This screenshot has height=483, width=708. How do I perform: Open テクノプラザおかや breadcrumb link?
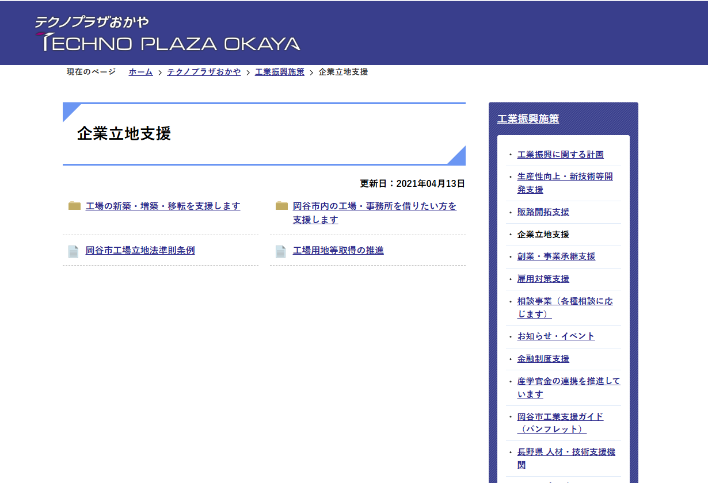pyautogui.click(x=204, y=72)
